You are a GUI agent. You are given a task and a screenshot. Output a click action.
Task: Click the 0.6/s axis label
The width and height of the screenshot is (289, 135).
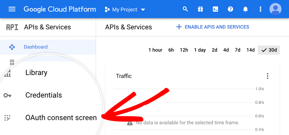(x=259, y=116)
